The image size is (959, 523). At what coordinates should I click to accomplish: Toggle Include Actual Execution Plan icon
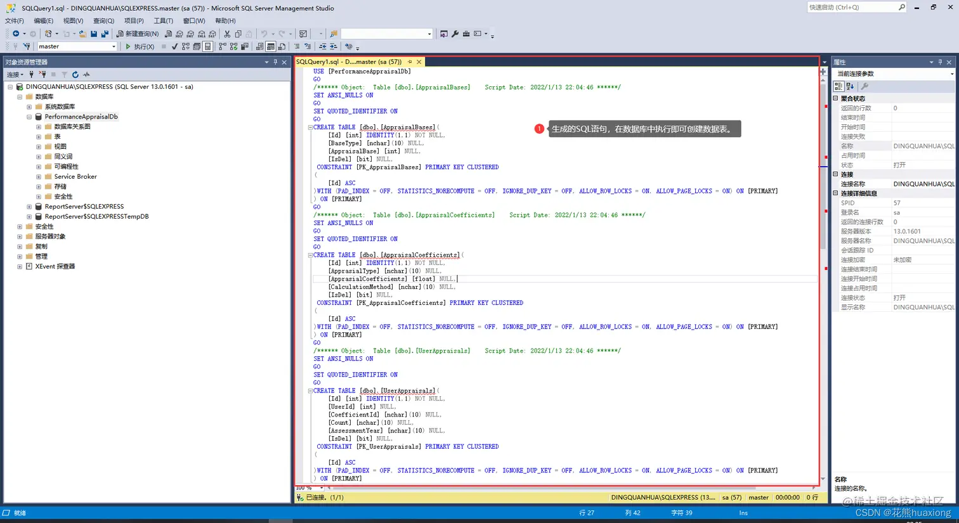coord(223,46)
